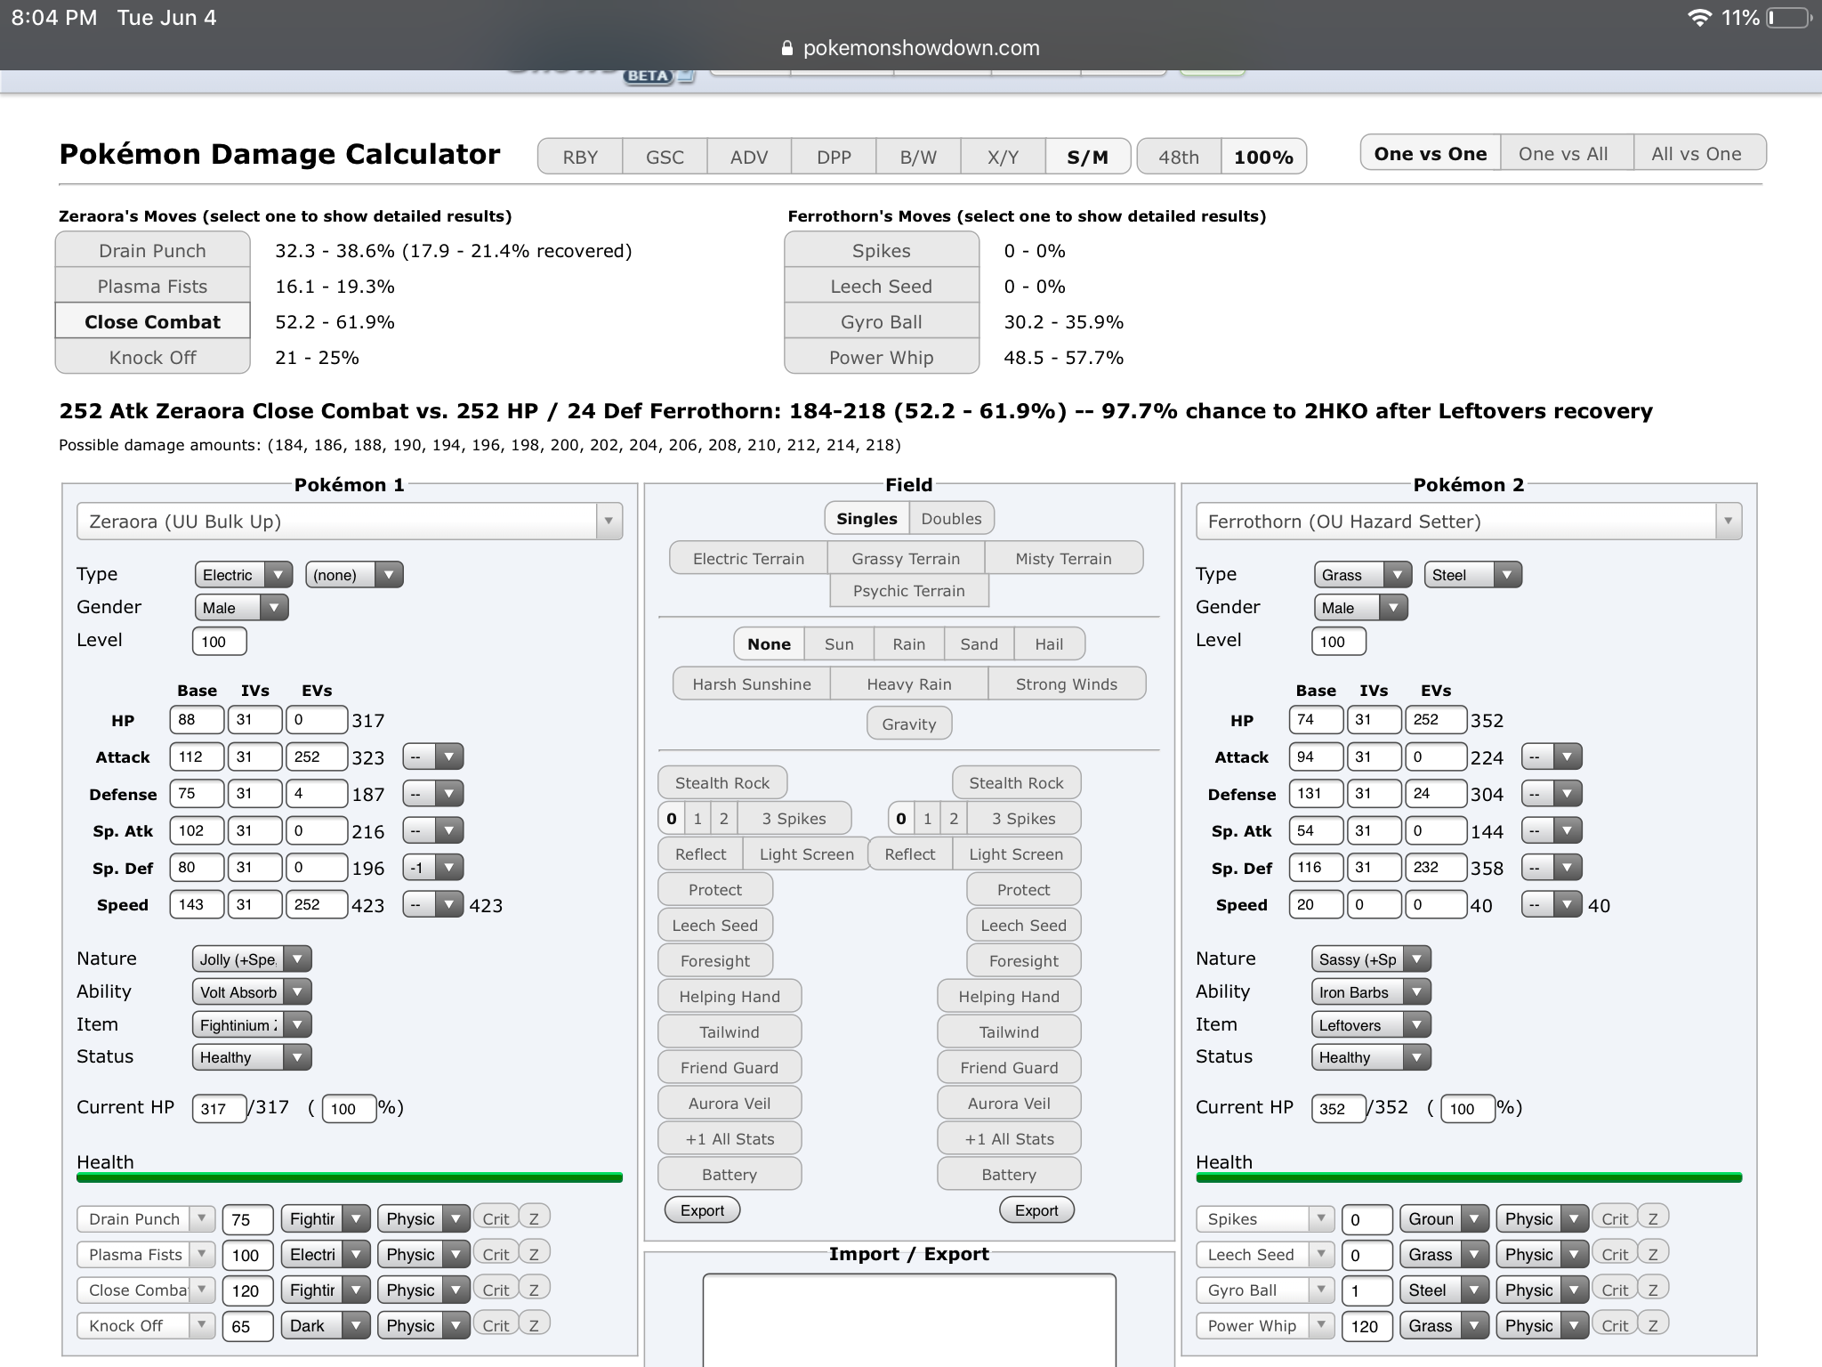Select Hail weather option

tap(1049, 643)
